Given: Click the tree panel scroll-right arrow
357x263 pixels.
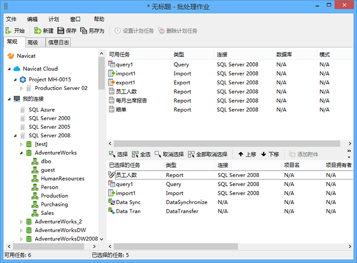Looking at the screenshot, I should (x=94, y=246).
